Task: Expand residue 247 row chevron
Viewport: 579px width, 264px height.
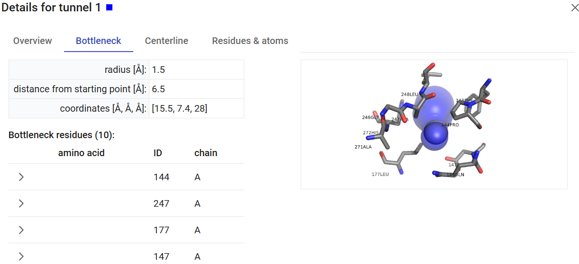Action: (21, 203)
